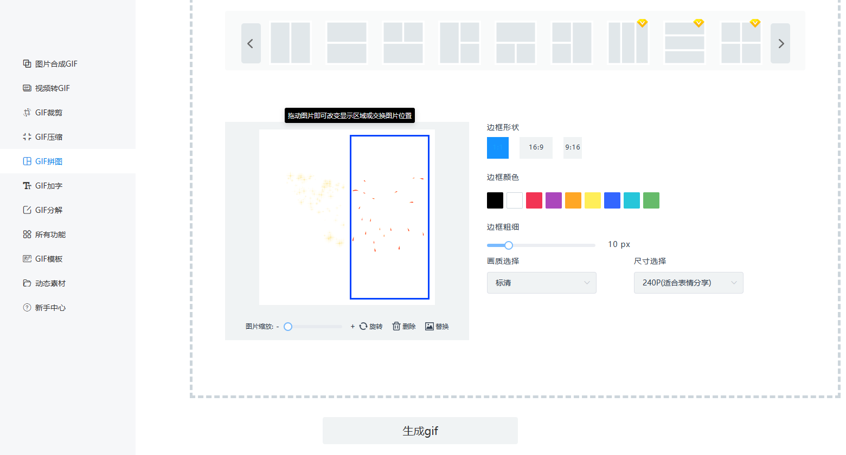Replace the selected image (替换)

(x=437, y=327)
